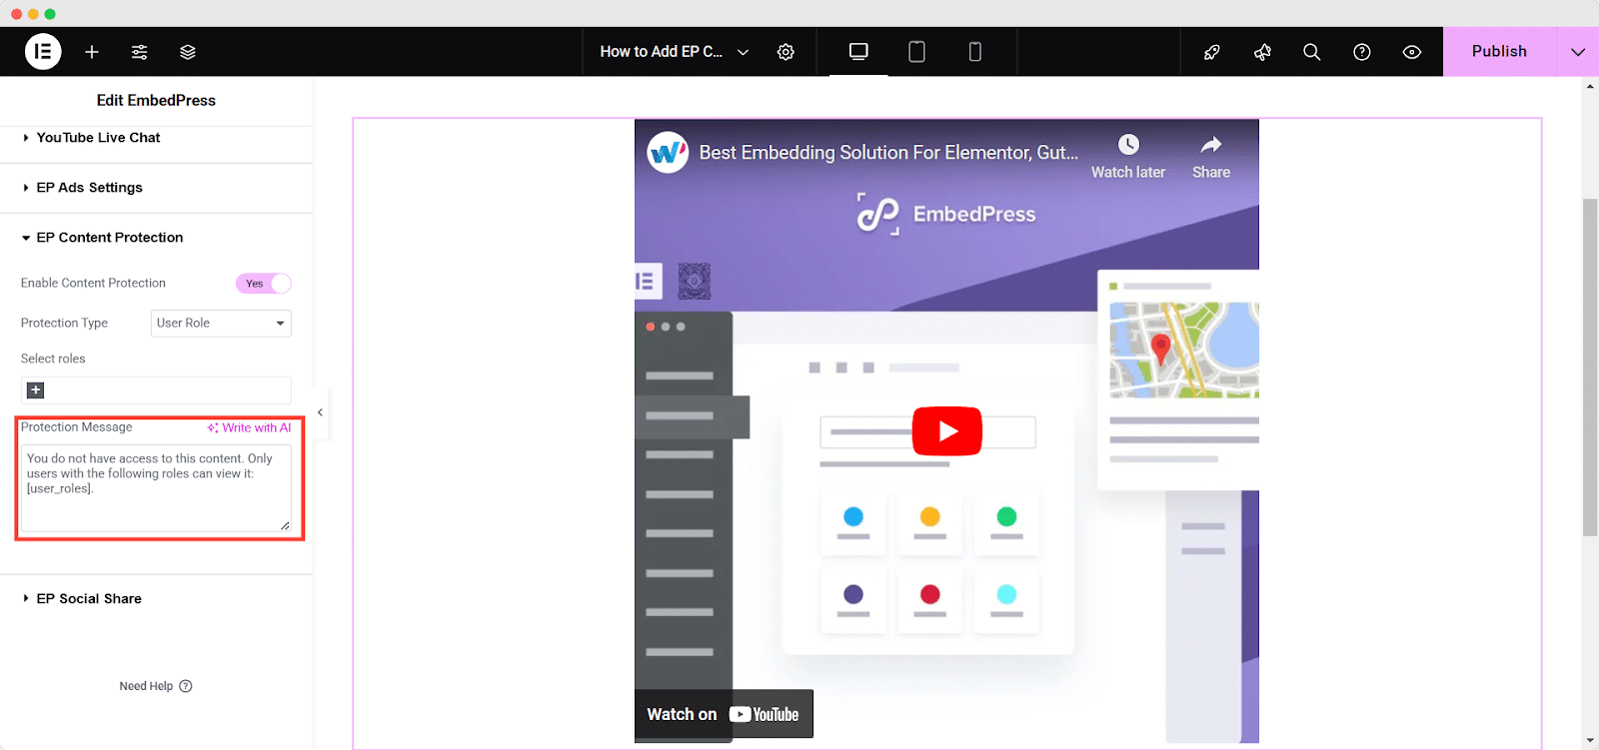Screen dimensions: 1599x750
Task: Toggle Enable Content Protection switch
Action: (264, 284)
